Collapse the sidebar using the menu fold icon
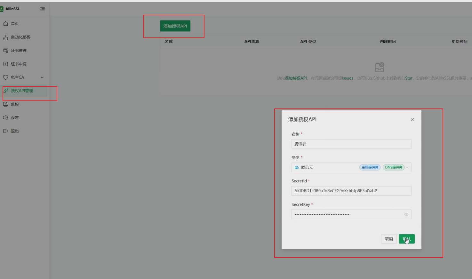Viewport: 472px width, 279px height. coord(43,9)
